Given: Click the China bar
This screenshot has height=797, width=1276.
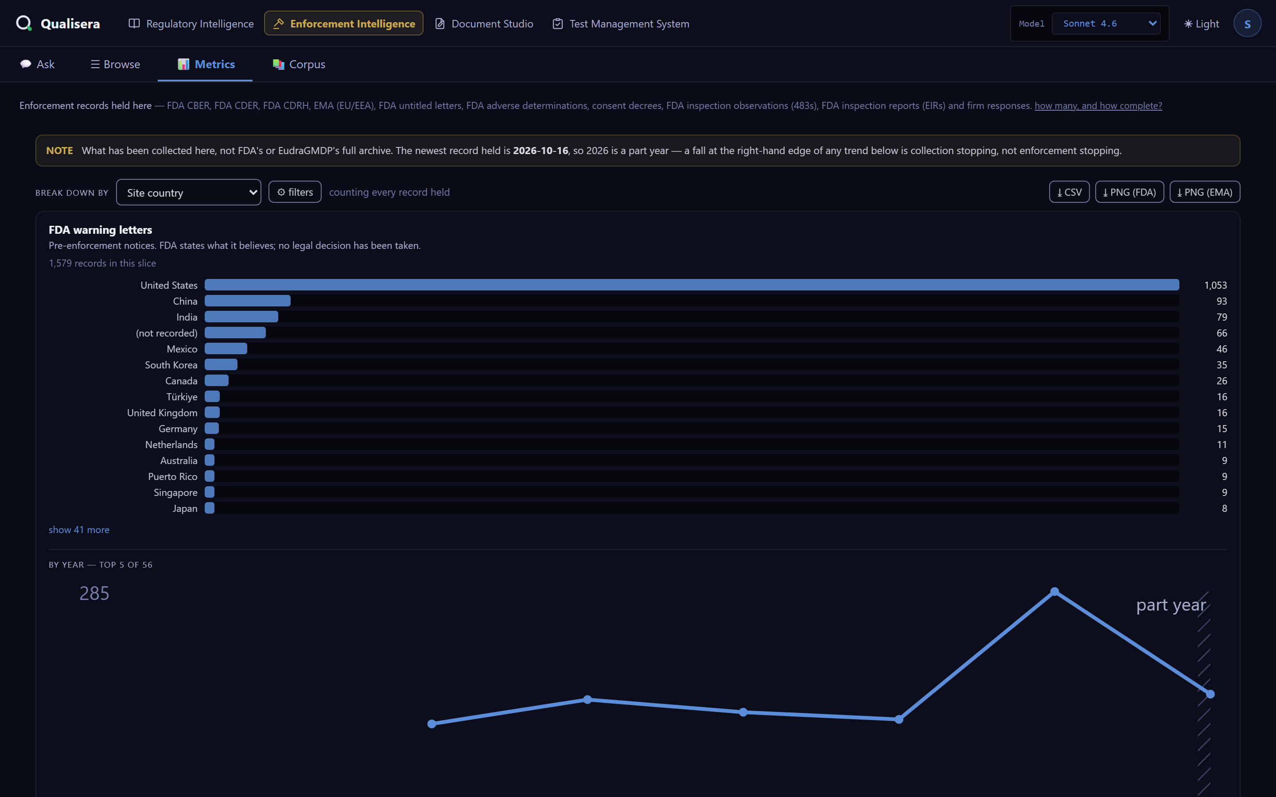Looking at the screenshot, I should coord(247,301).
